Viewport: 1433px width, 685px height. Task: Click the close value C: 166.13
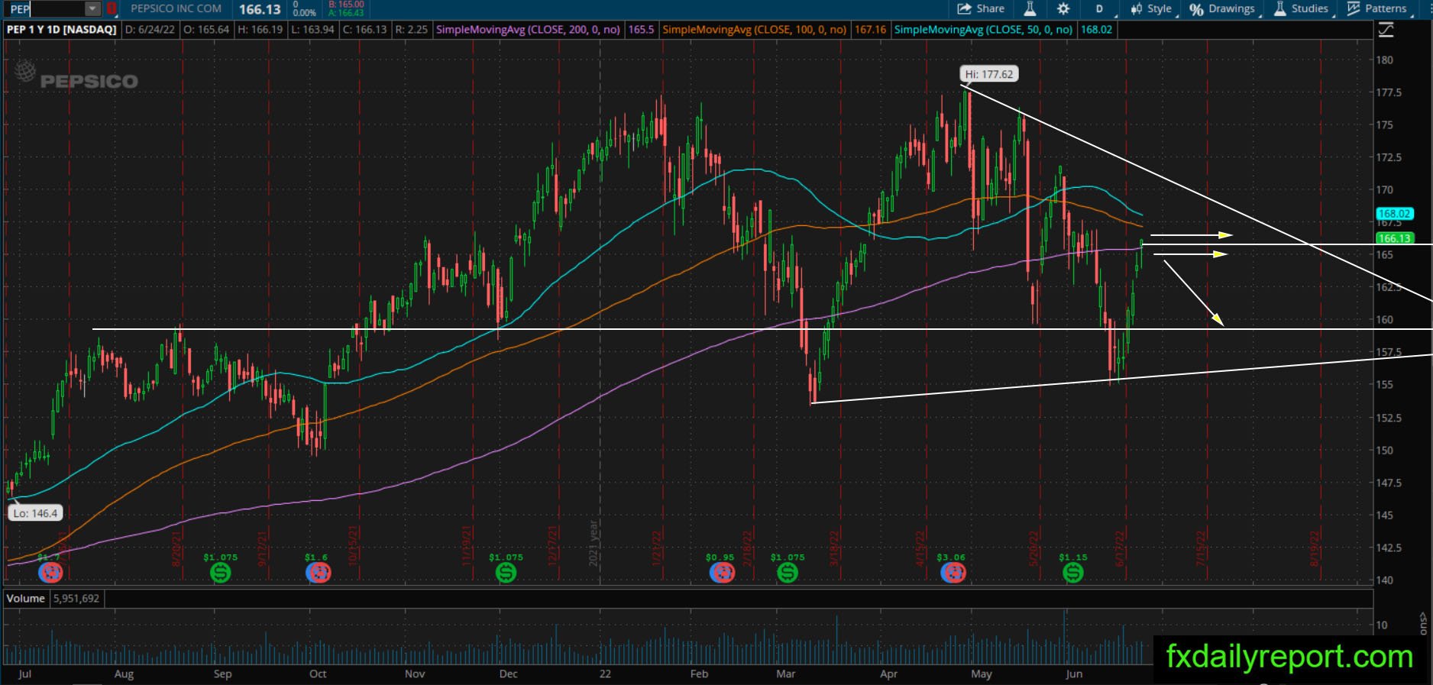tap(365, 30)
